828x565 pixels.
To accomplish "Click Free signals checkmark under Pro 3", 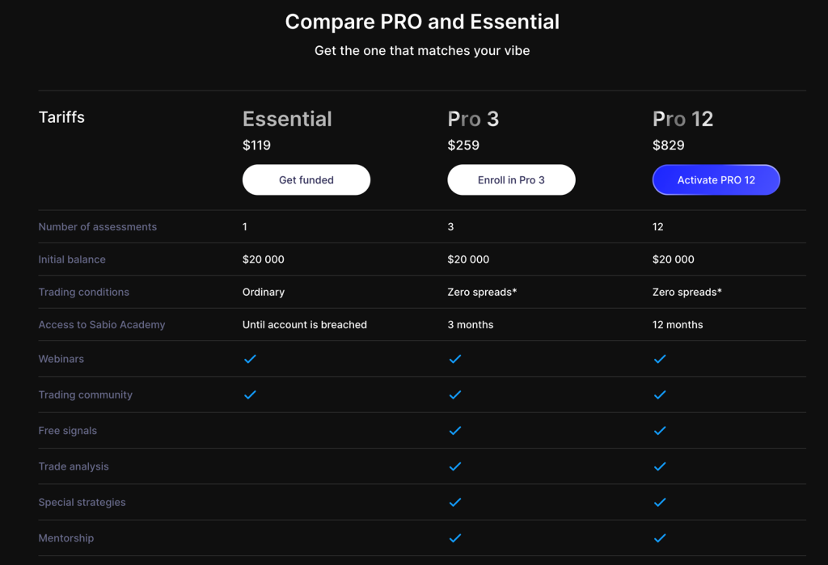I will coord(454,431).
